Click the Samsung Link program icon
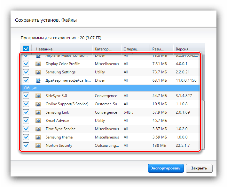The image size is (227, 187). click(38, 112)
